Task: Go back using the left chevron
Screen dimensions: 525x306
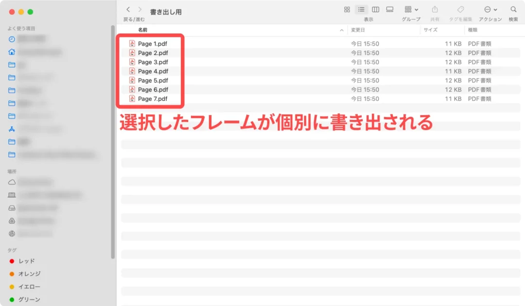Action: tap(128, 10)
